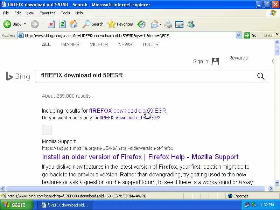Open the Messenger people icon
The height and width of the screenshot is (210, 280).
pyautogui.click(x=191, y=24)
